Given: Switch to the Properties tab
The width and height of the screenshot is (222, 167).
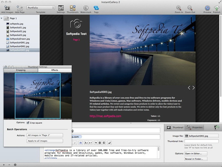Looking at the screenshot, I should (195, 127).
